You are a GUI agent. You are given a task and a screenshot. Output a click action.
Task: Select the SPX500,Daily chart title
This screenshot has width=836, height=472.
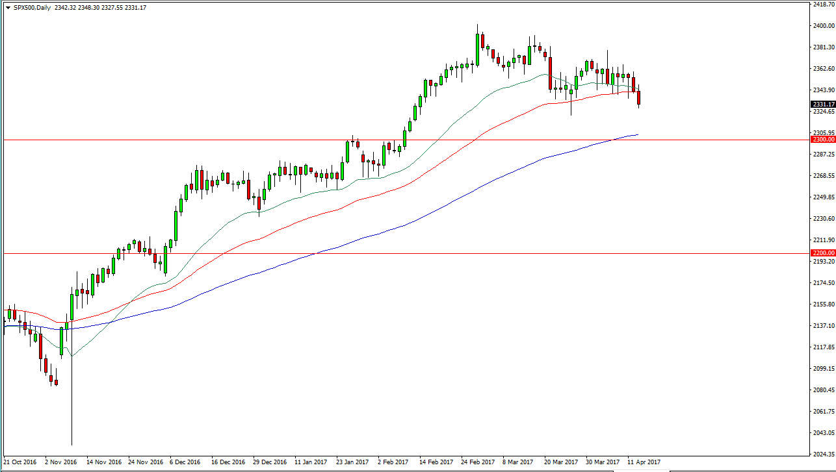pos(34,8)
